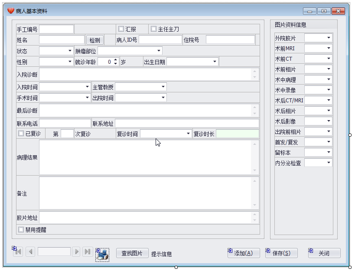Click down scroll arrow in 病理结果 area
The height and width of the screenshot is (271, 355).
click(255, 170)
